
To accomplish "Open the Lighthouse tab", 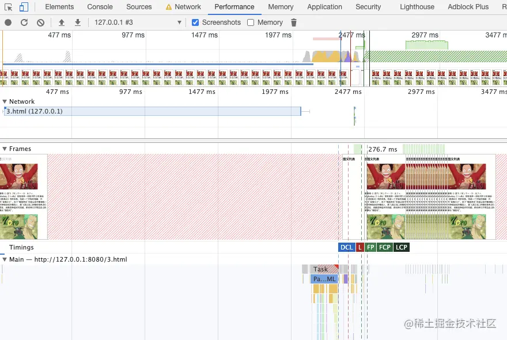I will (x=417, y=7).
